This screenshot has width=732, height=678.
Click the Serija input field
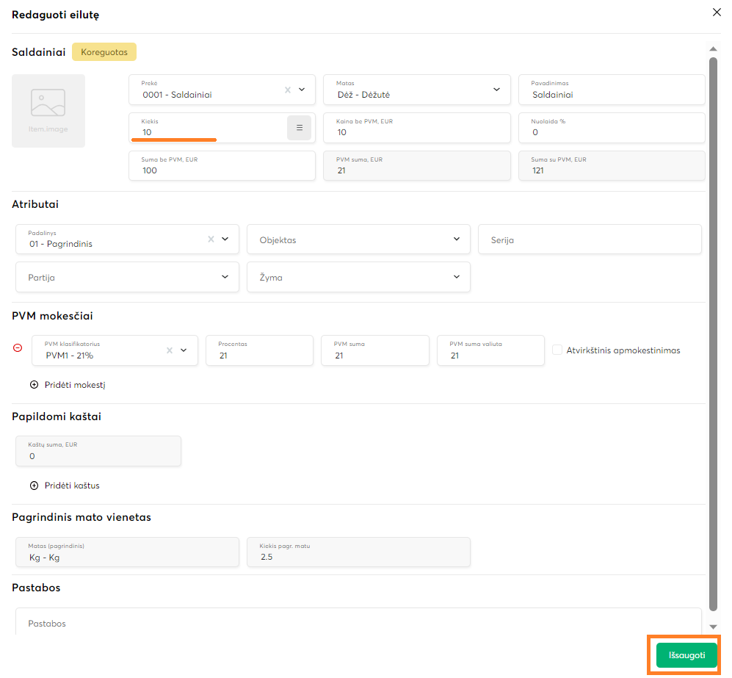coord(590,239)
